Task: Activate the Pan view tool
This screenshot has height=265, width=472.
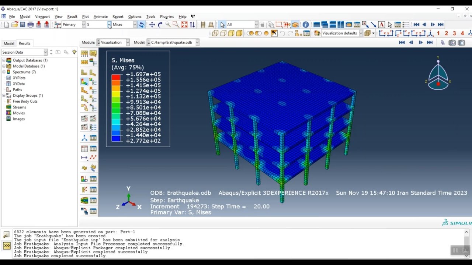Action: (152, 25)
